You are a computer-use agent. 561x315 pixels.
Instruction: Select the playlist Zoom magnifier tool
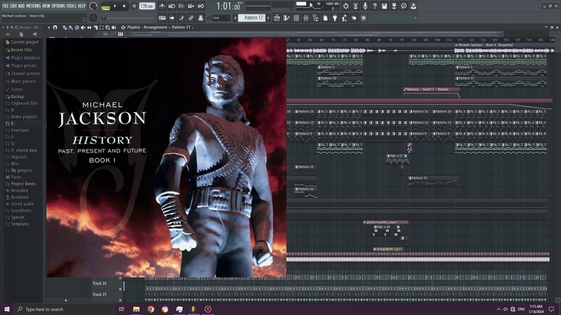pyautogui.click(x=108, y=27)
